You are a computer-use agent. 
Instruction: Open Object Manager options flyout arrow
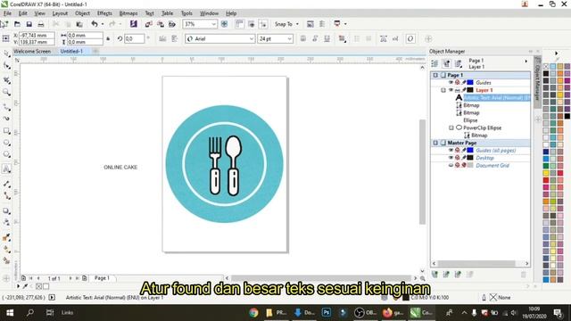coord(525,62)
